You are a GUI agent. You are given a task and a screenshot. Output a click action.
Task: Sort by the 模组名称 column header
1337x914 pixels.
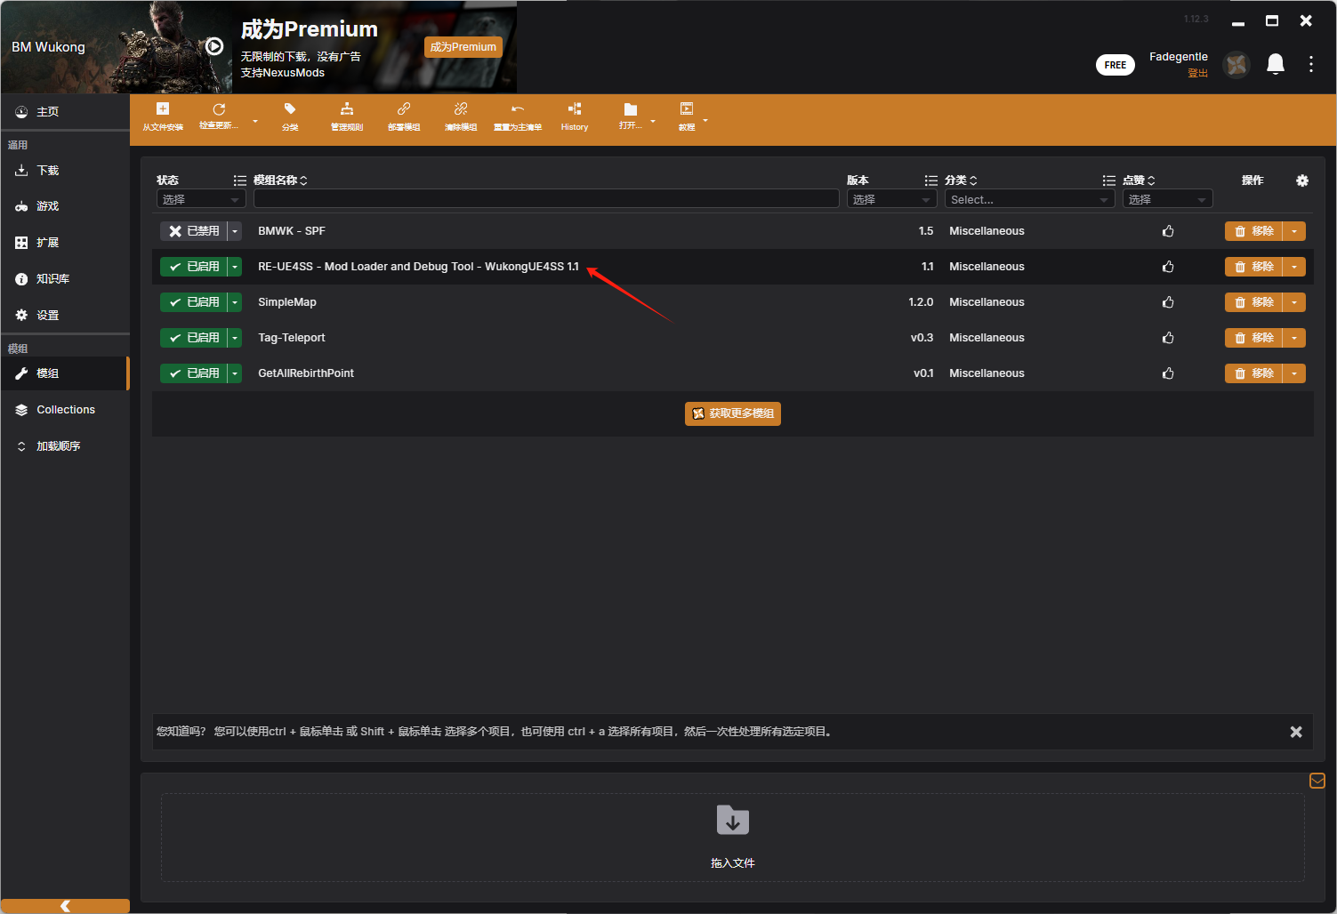coord(280,180)
